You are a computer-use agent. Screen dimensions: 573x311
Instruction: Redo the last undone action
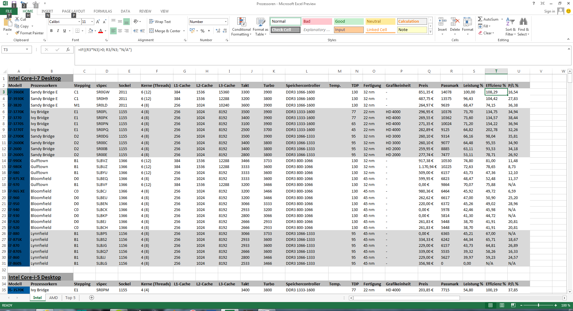[35, 4]
